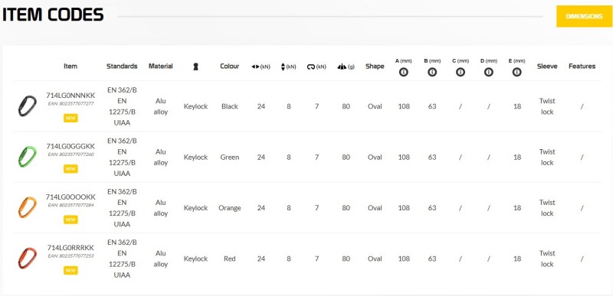The height and width of the screenshot is (296, 613).
Task: Click the 80 weight value in Black row
Action: (x=346, y=106)
